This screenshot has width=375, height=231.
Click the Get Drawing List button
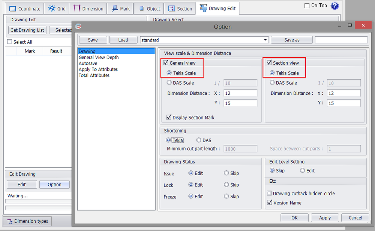[27, 30]
